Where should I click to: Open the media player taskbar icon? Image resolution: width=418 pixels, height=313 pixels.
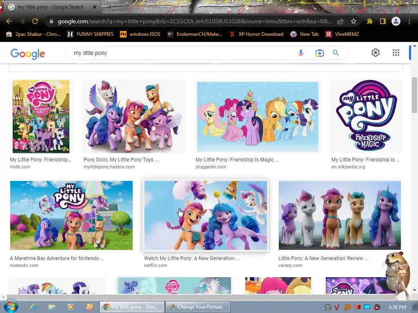click(70, 307)
